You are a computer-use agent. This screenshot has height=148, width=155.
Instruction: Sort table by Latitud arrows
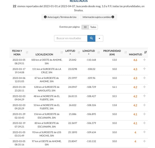click(x=79, y=52)
